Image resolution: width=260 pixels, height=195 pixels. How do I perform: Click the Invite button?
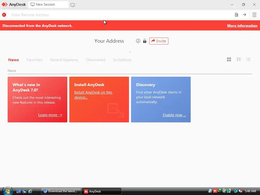(159, 41)
